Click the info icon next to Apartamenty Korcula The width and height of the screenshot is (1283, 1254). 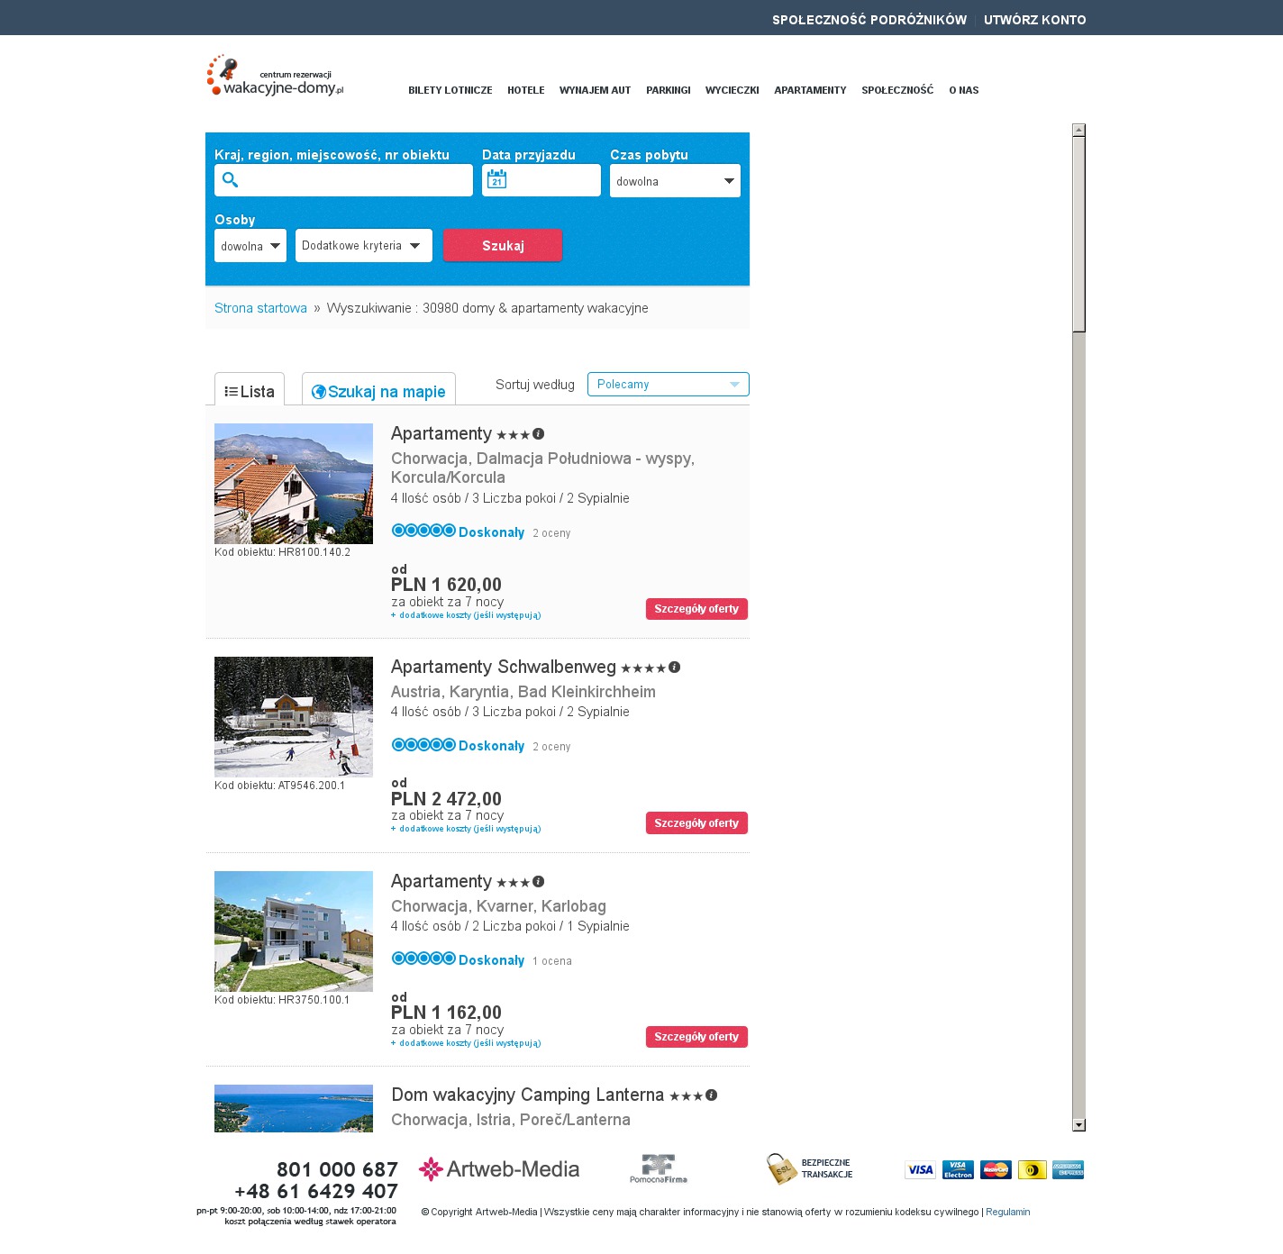click(538, 434)
